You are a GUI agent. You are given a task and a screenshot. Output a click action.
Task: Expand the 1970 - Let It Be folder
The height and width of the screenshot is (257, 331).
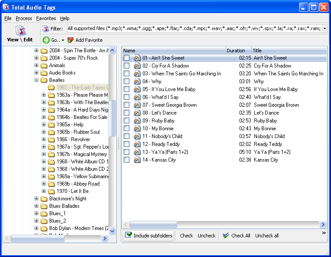click(44, 191)
